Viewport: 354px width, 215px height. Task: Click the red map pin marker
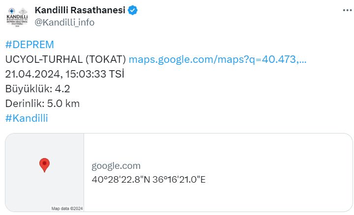[x=44, y=165]
